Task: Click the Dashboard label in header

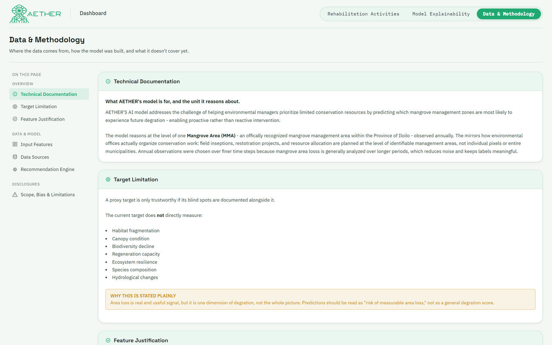Action: pos(93,13)
